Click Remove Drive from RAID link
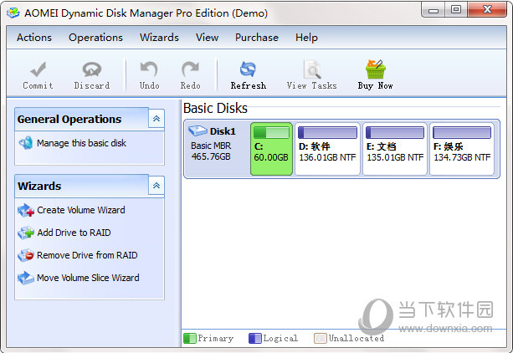The height and width of the screenshot is (353, 513). (x=87, y=255)
